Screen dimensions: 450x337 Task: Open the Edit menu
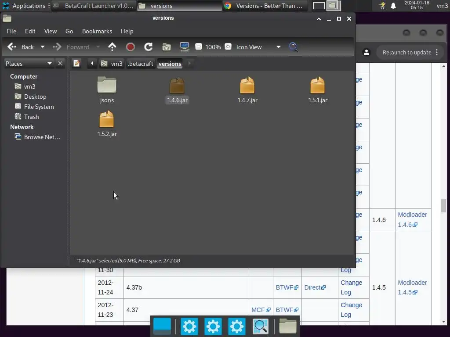click(30, 31)
